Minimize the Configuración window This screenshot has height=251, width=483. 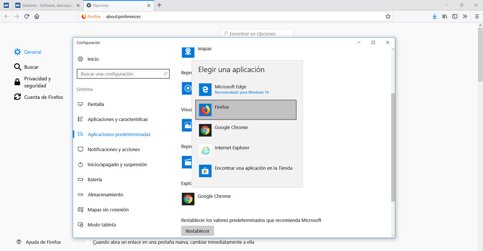point(359,42)
